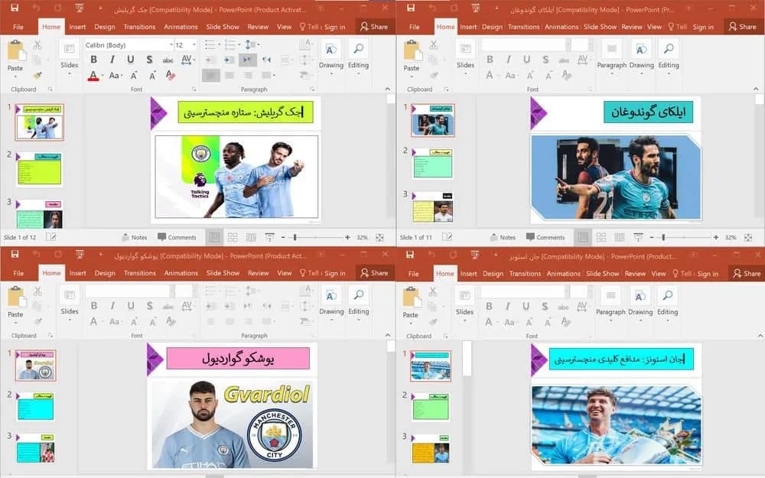Click zoom out minus in Gundogan window
This screenshot has width=765, height=478.
(x=651, y=237)
